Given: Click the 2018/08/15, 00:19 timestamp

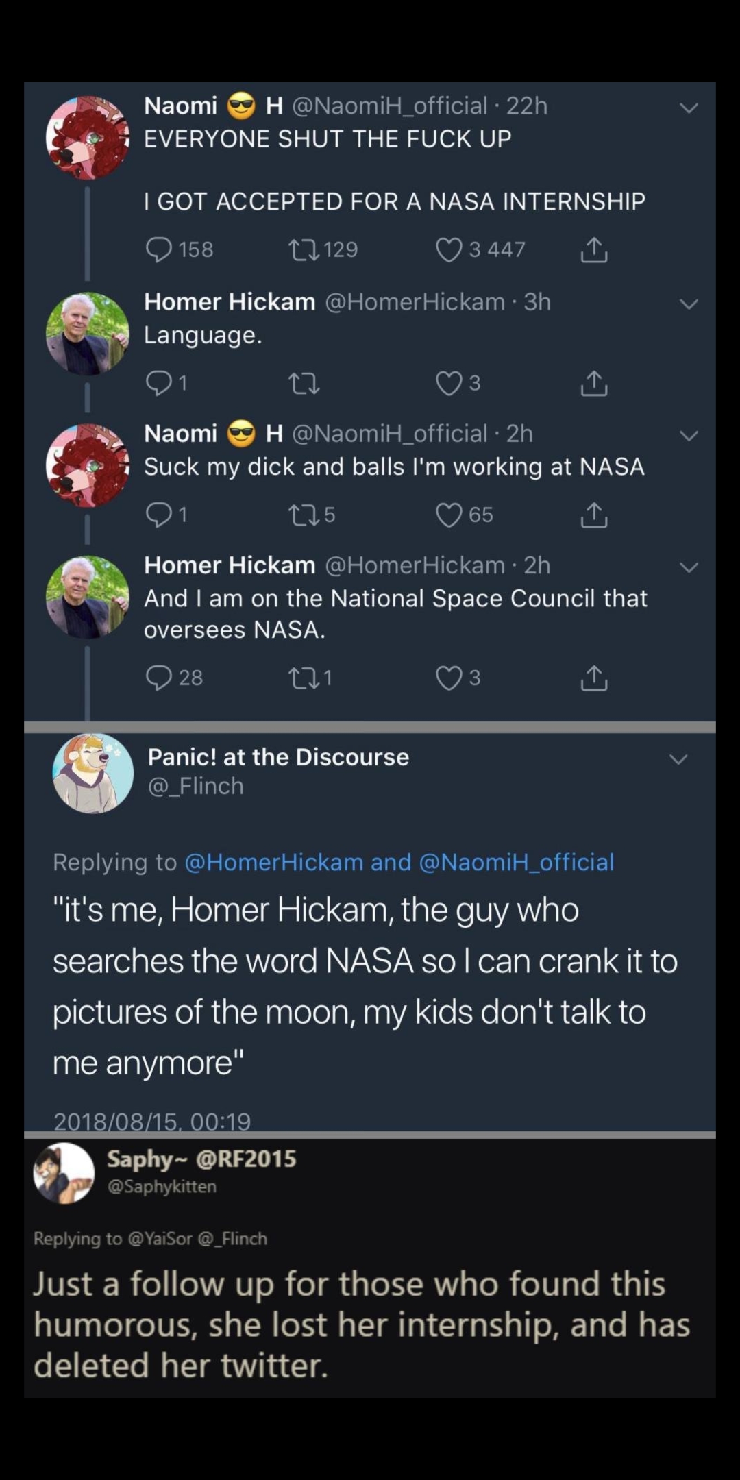Looking at the screenshot, I should [x=152, y=1122].
